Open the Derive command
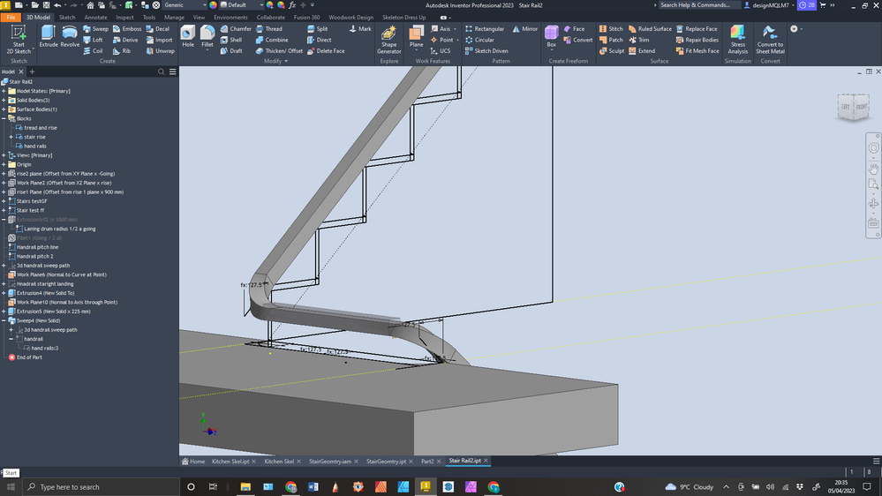The image size is (882, 496). click(125, 40)
